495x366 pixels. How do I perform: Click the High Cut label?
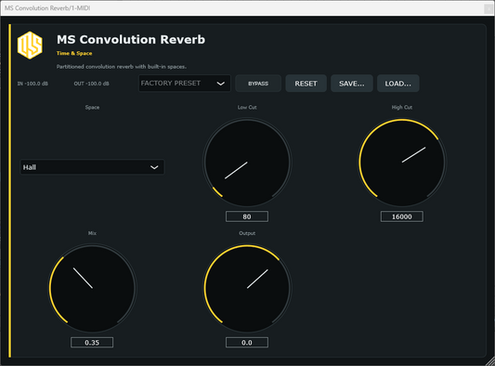[x=402, y=108]
